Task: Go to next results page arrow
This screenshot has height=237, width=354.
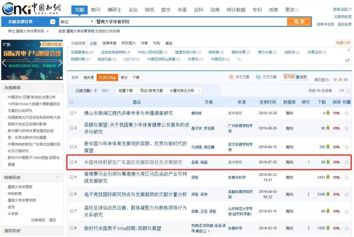Action: point(348,91)
